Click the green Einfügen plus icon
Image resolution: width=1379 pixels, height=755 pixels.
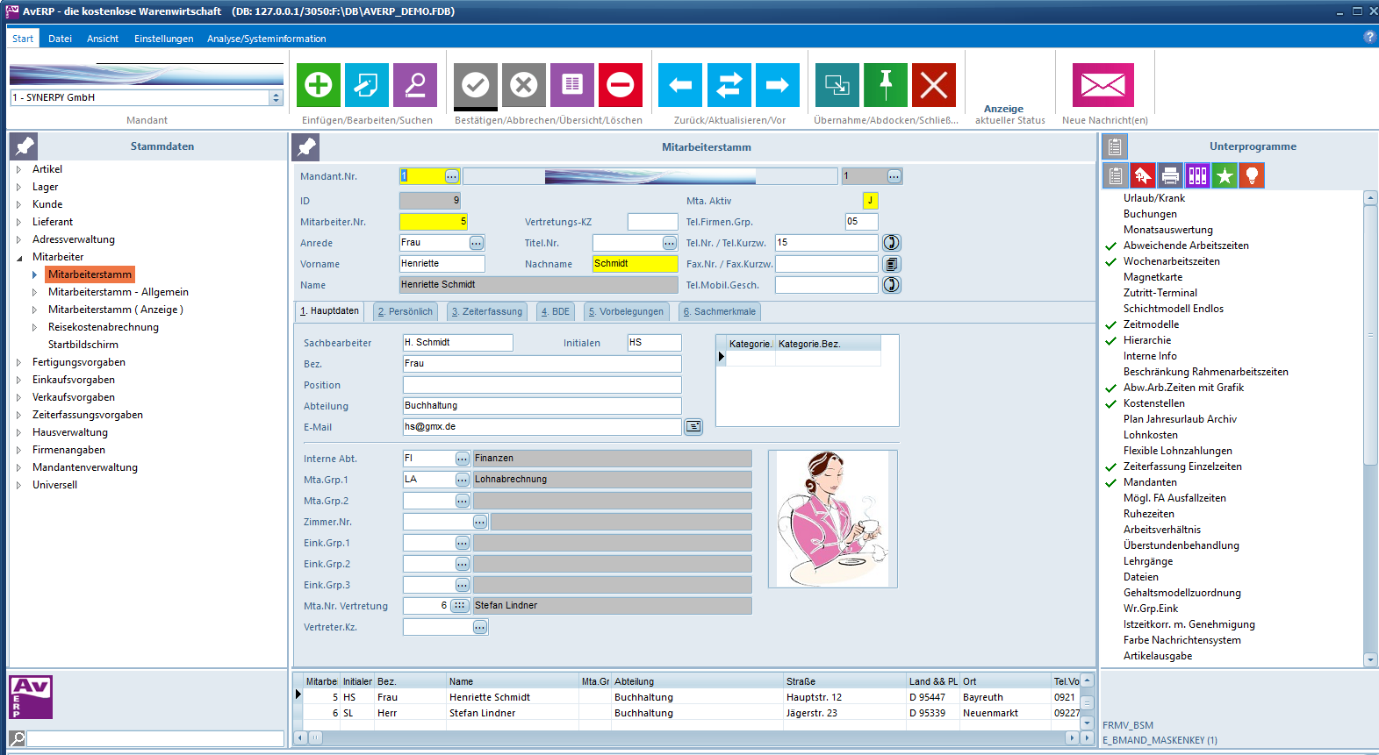pyautogui.click(x=318, y=85)
